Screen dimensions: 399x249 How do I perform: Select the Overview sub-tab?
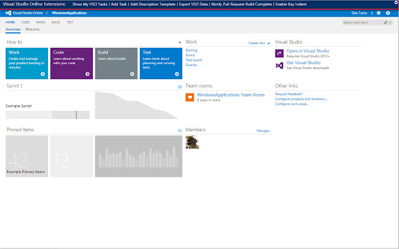click(13, 29)
